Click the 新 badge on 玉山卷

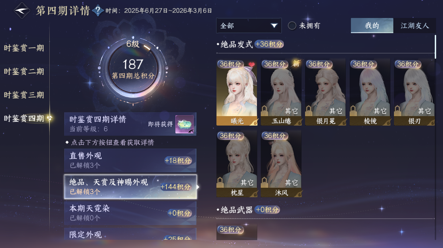pos(296,63)
